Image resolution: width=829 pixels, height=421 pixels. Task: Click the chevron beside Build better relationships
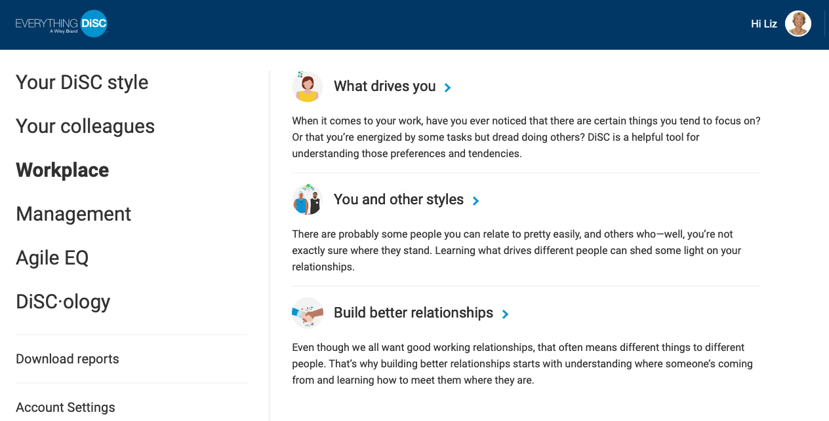(505, 314)
